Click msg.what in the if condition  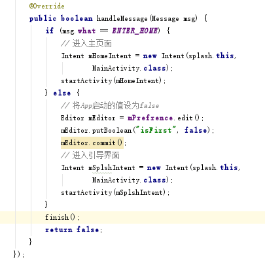[x=79, y=31]
